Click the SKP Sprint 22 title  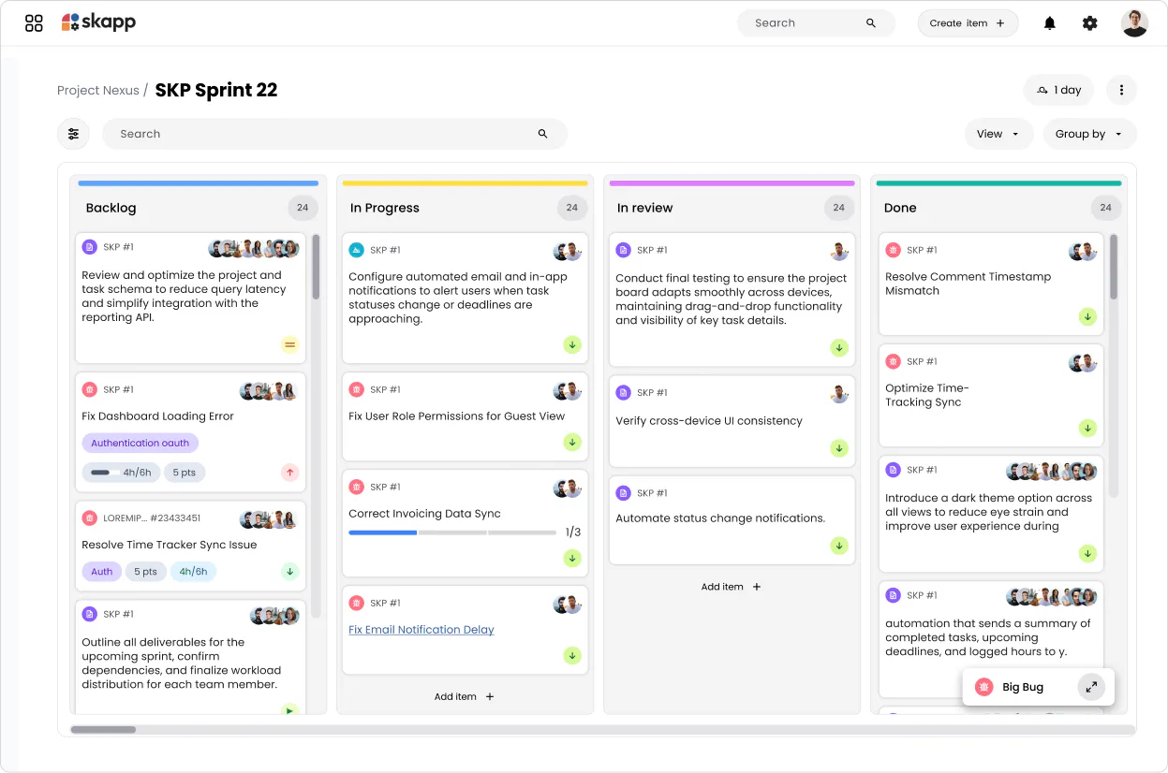[x=216, y=90]
